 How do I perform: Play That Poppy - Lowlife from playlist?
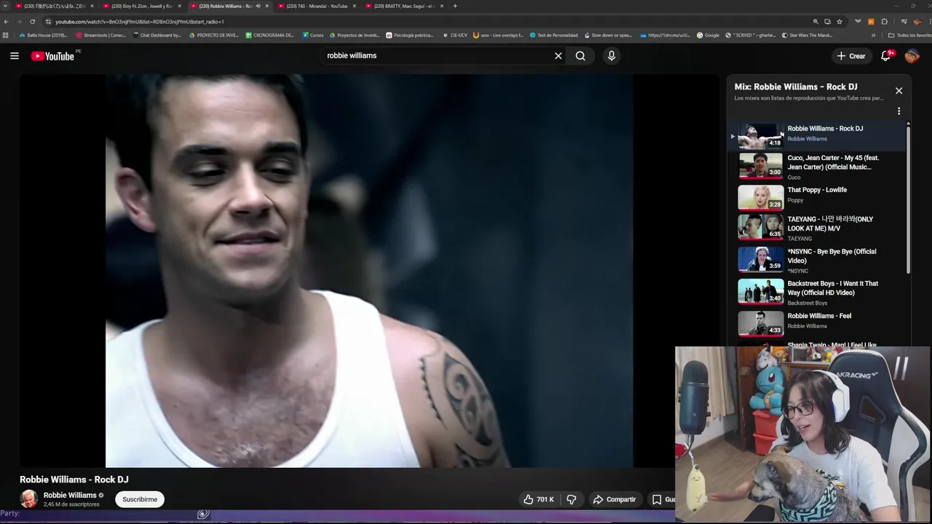click(820, 196)
